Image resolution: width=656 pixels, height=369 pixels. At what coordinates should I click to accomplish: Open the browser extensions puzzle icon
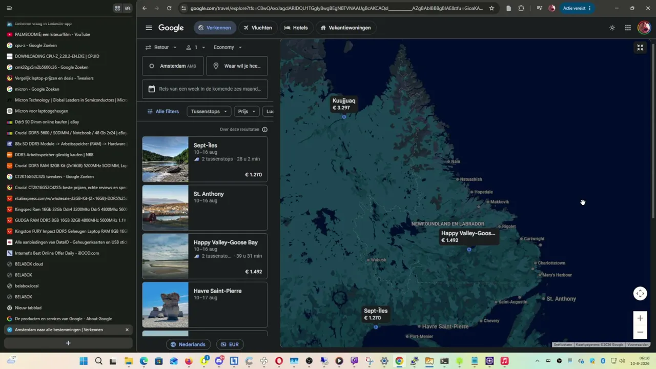pyautogui.click(x=521, y=8)
